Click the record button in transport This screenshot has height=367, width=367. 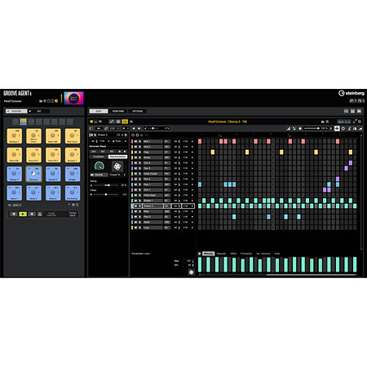pyautogui.click(x=32, y=214)
